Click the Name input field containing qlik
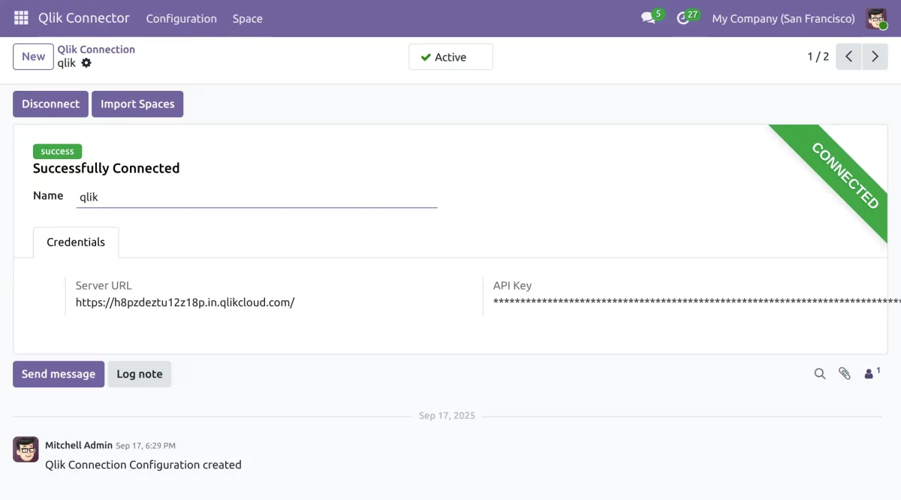 coord(257,197)
